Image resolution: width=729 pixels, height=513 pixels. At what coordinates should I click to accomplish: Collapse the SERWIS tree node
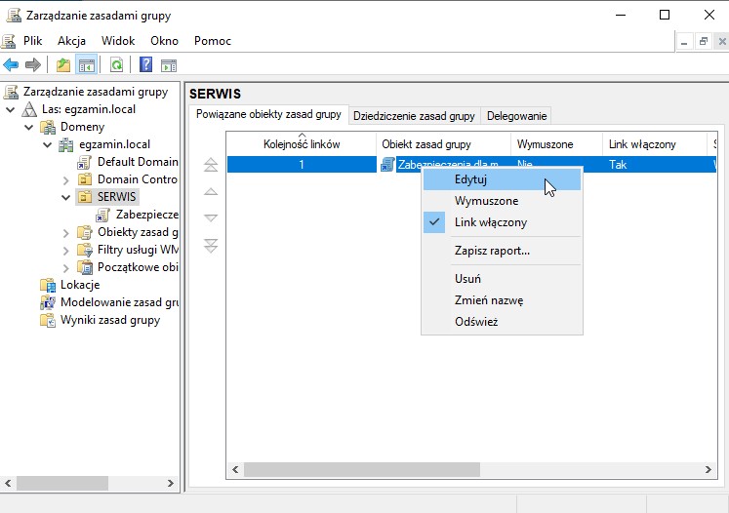coord(66,197)
